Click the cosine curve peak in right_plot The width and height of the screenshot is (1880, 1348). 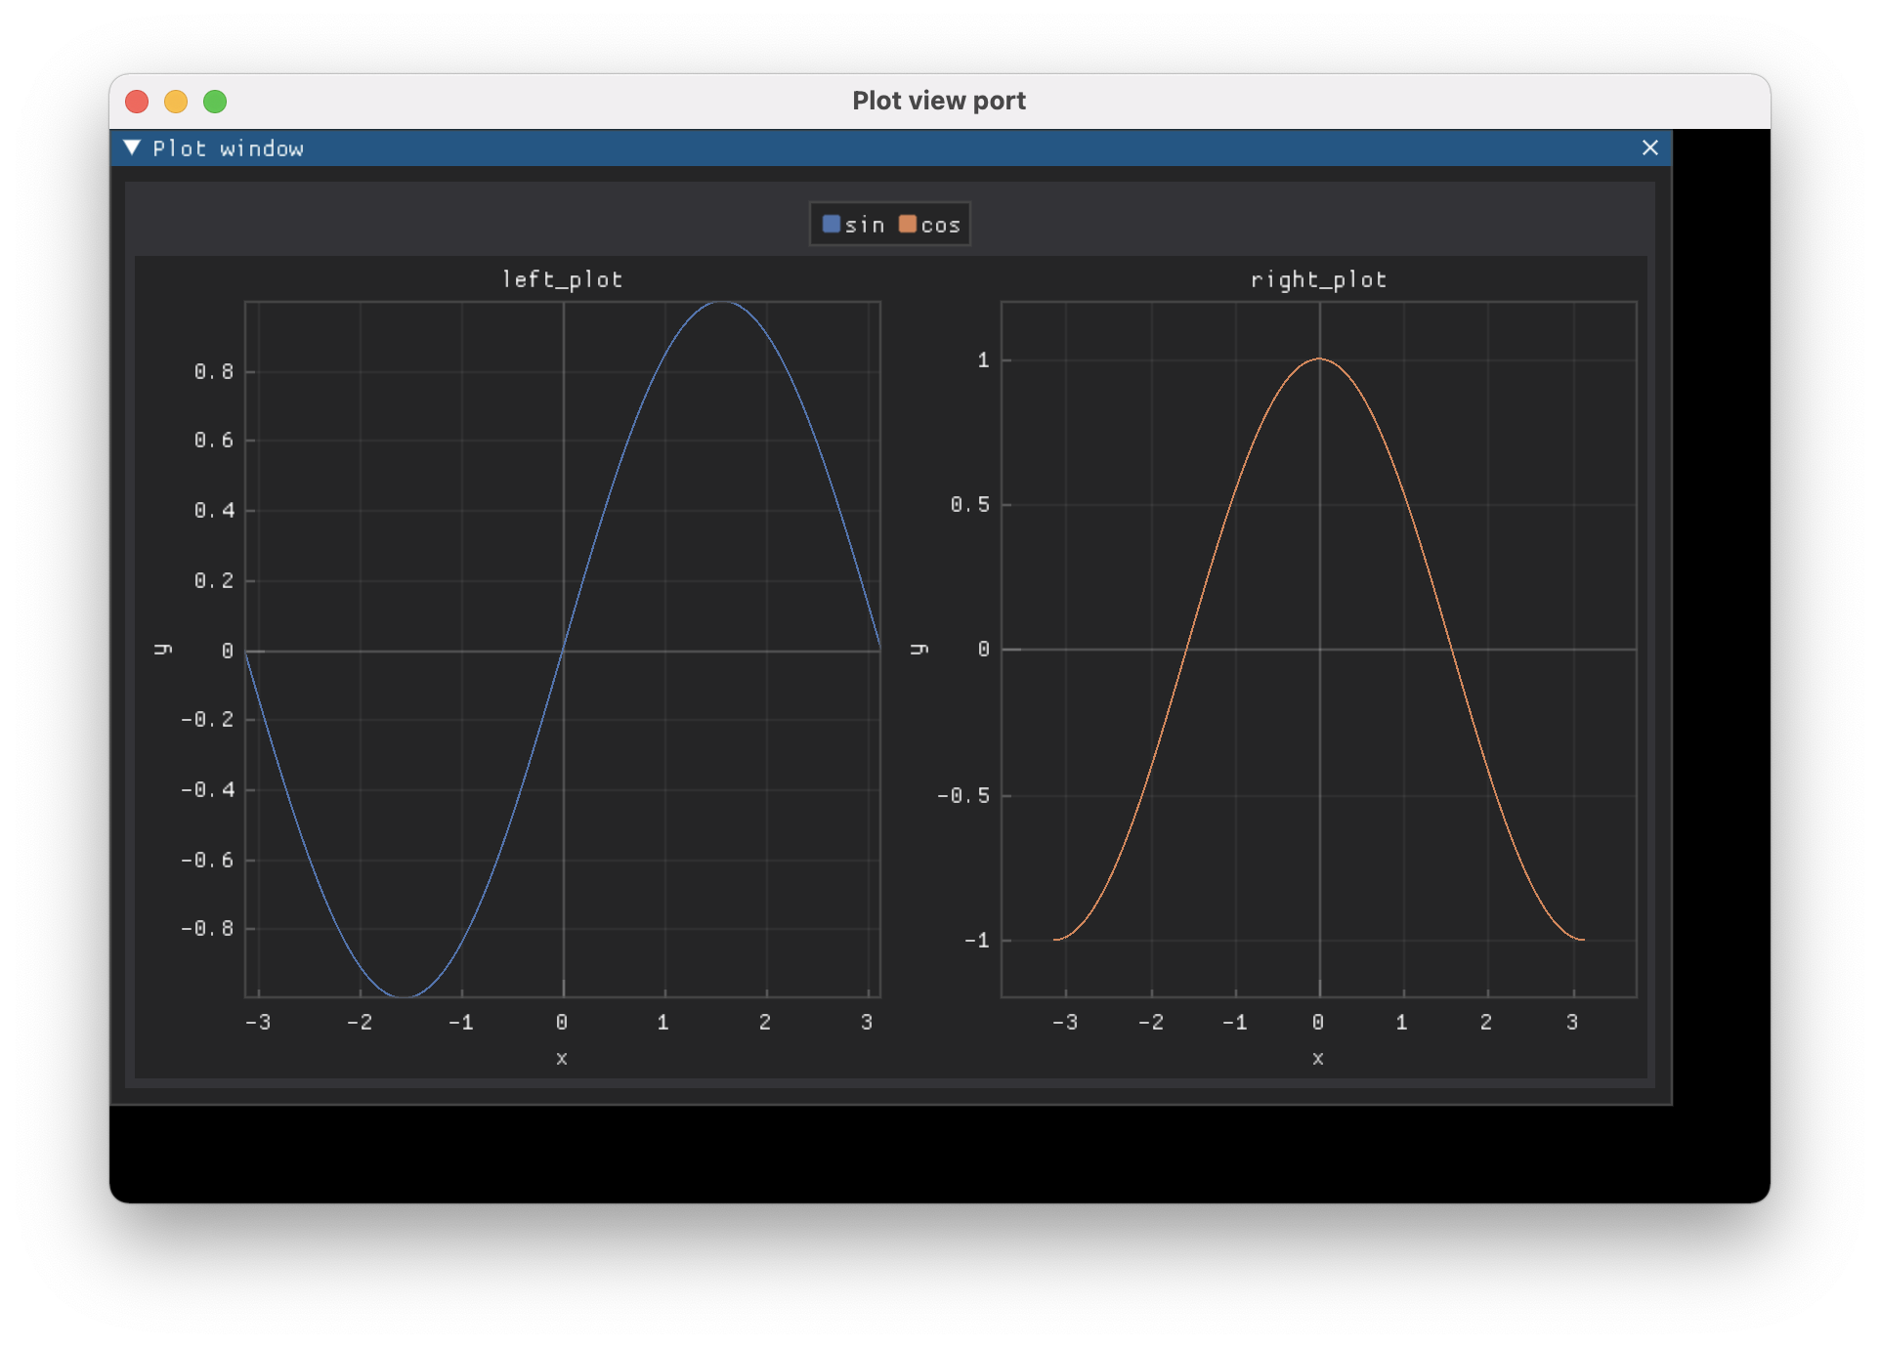(1319, 358)
